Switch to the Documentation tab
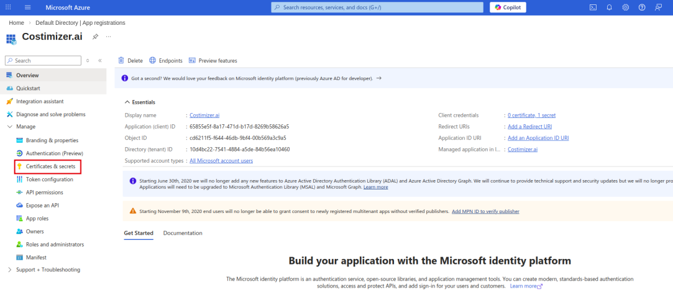Viewport: 673px width, 300px height. pyautogui.click(x=183, y=233)
